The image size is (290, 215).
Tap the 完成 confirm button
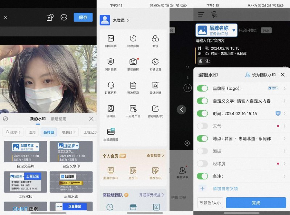257,203
